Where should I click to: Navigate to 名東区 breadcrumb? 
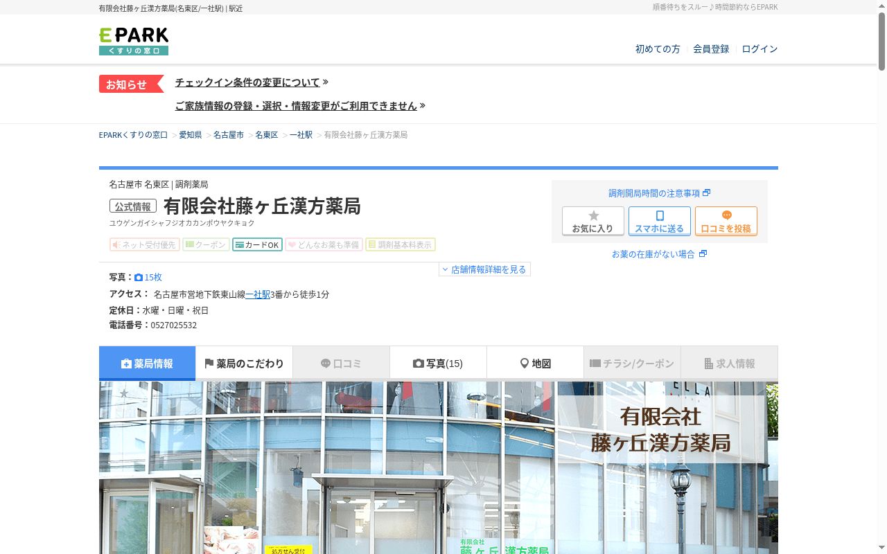coord(267,135)
